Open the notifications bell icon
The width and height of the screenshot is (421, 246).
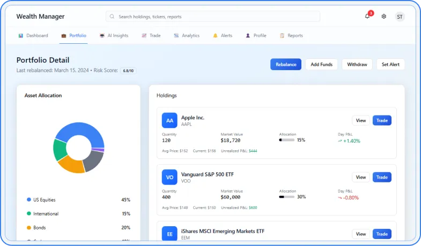[367, 17]
